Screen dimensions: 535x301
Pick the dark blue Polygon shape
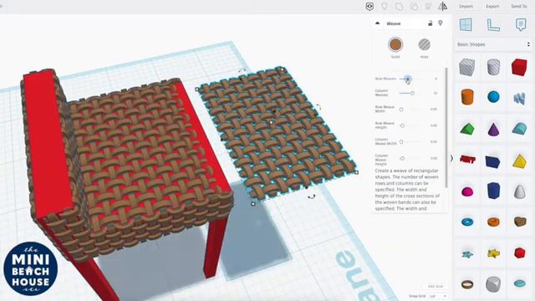[493, 191]
